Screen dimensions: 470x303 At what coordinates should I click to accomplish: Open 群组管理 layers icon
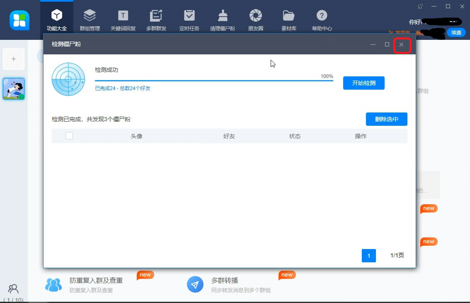(90, 16)
